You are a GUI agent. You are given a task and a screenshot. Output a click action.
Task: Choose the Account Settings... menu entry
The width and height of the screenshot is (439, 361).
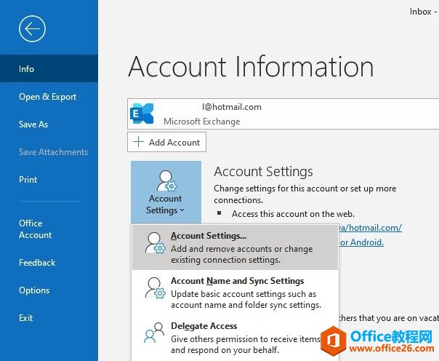coord(235,247)
